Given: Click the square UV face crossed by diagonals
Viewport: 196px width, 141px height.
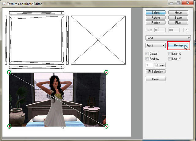Looking at the screenshot, I should pyautogui.click(x=98, y=40).
